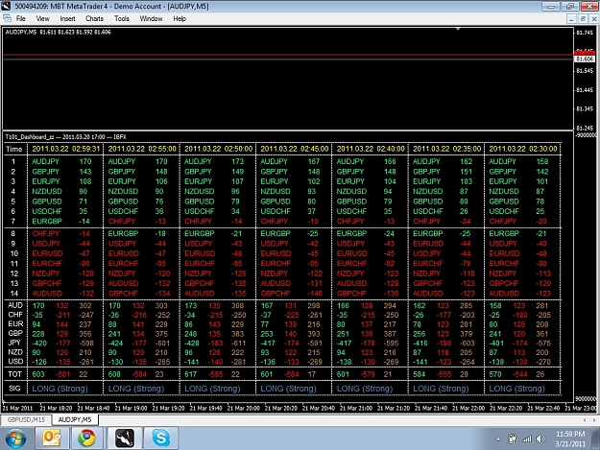Open Google Chrome from the taskbar
The width and height of the screenshot is (600, 450).
86,438
